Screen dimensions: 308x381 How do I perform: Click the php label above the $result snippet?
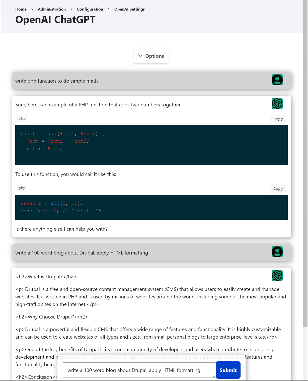click(22, 188)
